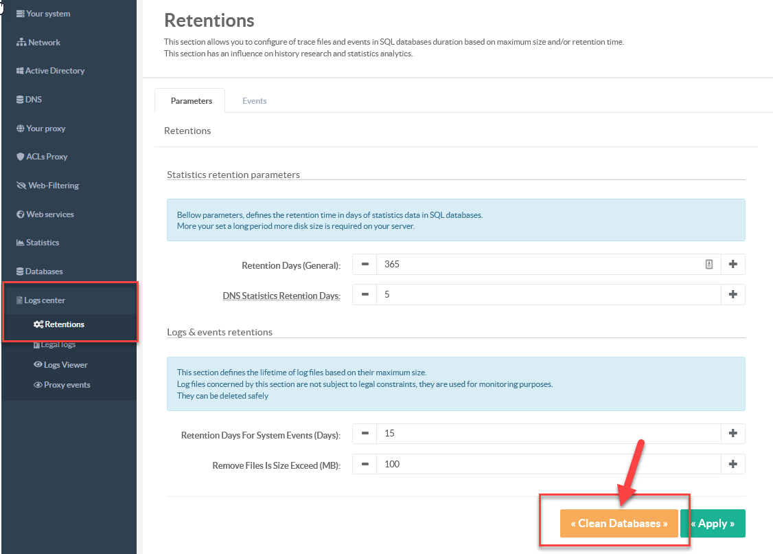Click the Web-Filtering eye-slash icon
Screen dimensions: 773x554
(21, 186)
